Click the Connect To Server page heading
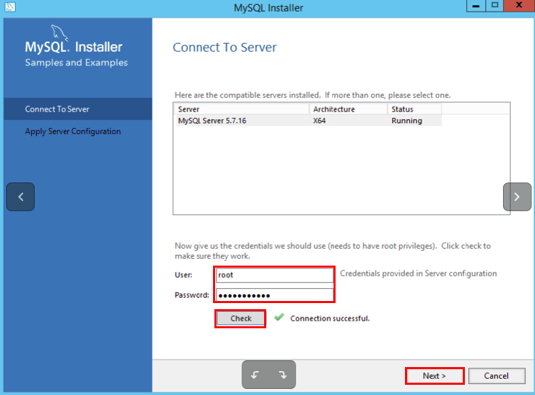The height and width of the screenshot is (395, 535). pyautogui.click(x=225, y=48)
